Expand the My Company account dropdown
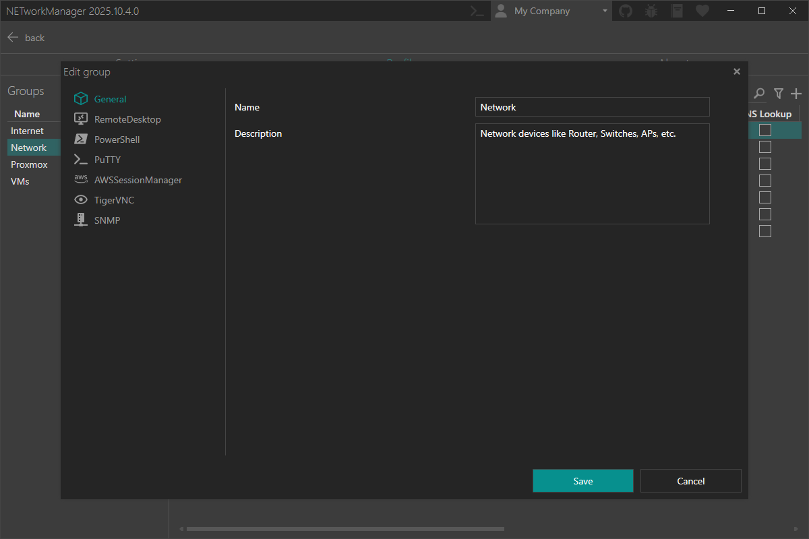The height and width of the screenshot is (539, 809). pos(605,11)
